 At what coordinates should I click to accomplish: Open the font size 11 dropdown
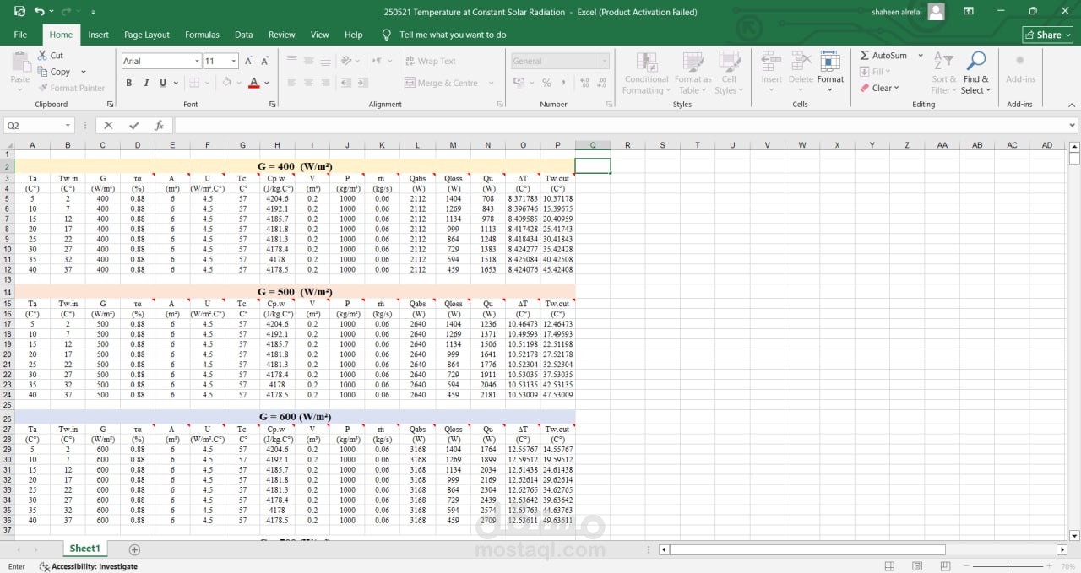tap(235, 61)
